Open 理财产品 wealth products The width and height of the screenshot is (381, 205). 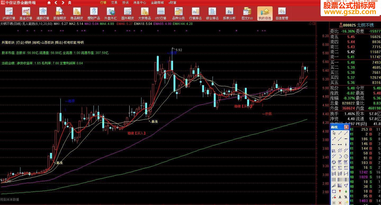pyautogui.click(x=94, y=14)
